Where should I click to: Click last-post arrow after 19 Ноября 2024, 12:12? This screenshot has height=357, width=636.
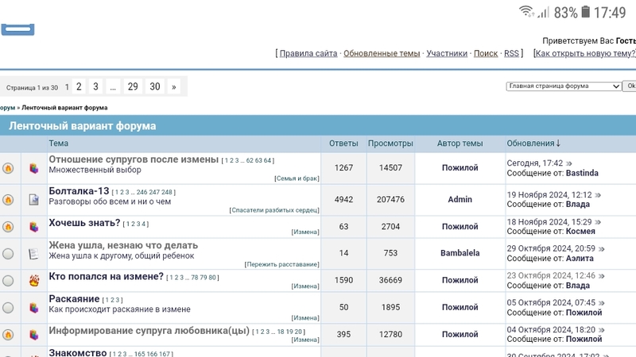pos(599,194)
